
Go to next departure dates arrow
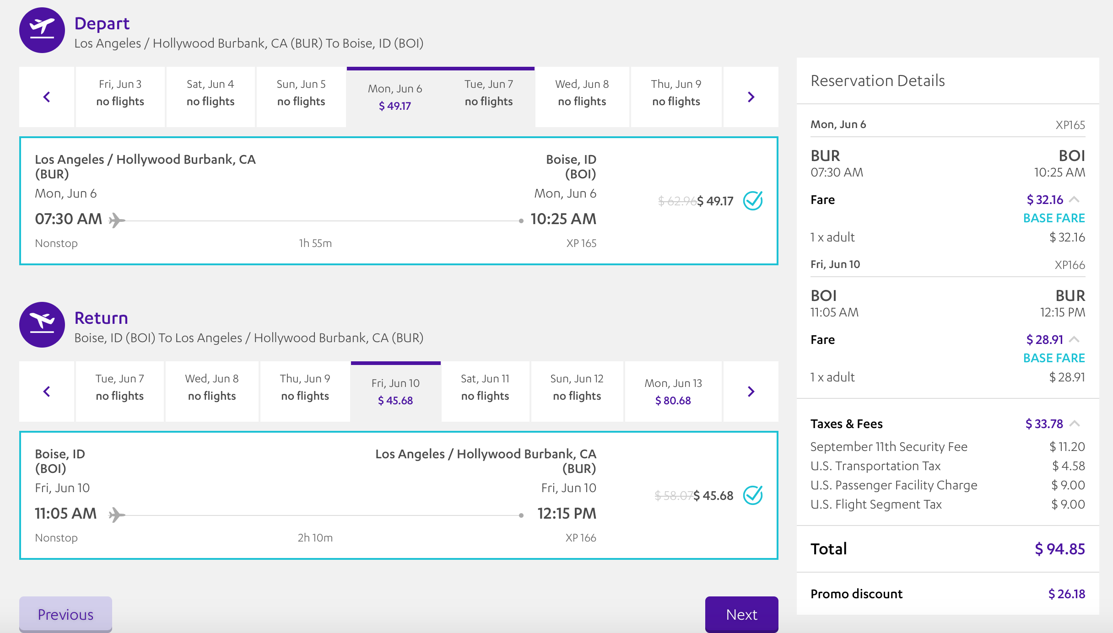click(751, 97)
